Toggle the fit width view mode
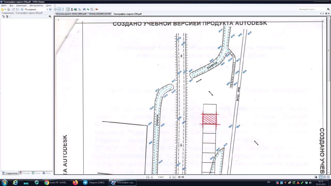This screenshot has width=331, height=186. [59, 9]
